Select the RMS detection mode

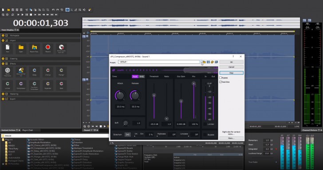tap(142, 77)
